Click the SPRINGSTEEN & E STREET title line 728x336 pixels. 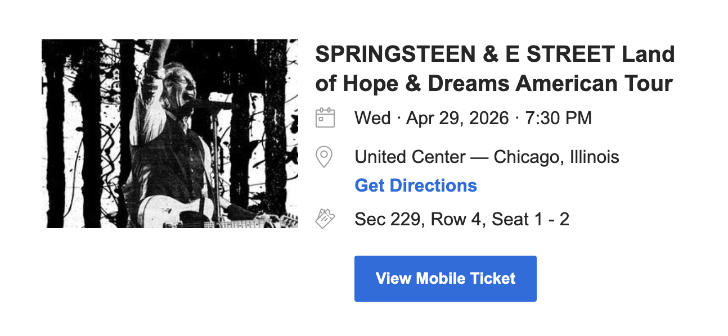coord(495,55)
